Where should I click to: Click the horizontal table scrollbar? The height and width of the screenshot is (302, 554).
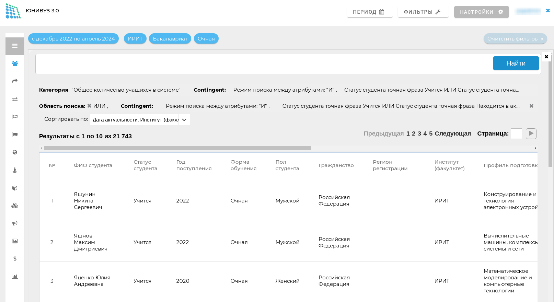click(177, 148)
